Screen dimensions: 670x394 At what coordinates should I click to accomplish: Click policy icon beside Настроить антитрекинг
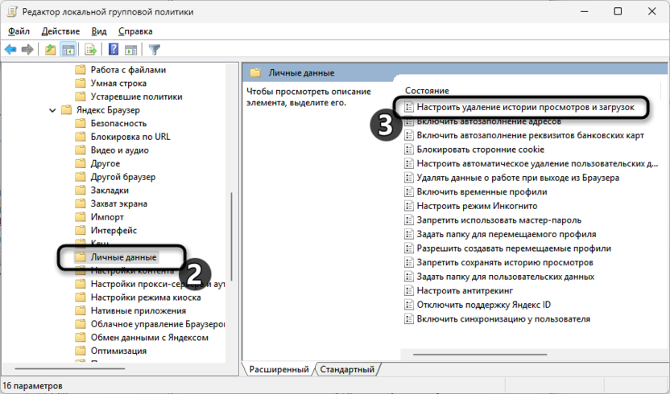click(409, 291)
